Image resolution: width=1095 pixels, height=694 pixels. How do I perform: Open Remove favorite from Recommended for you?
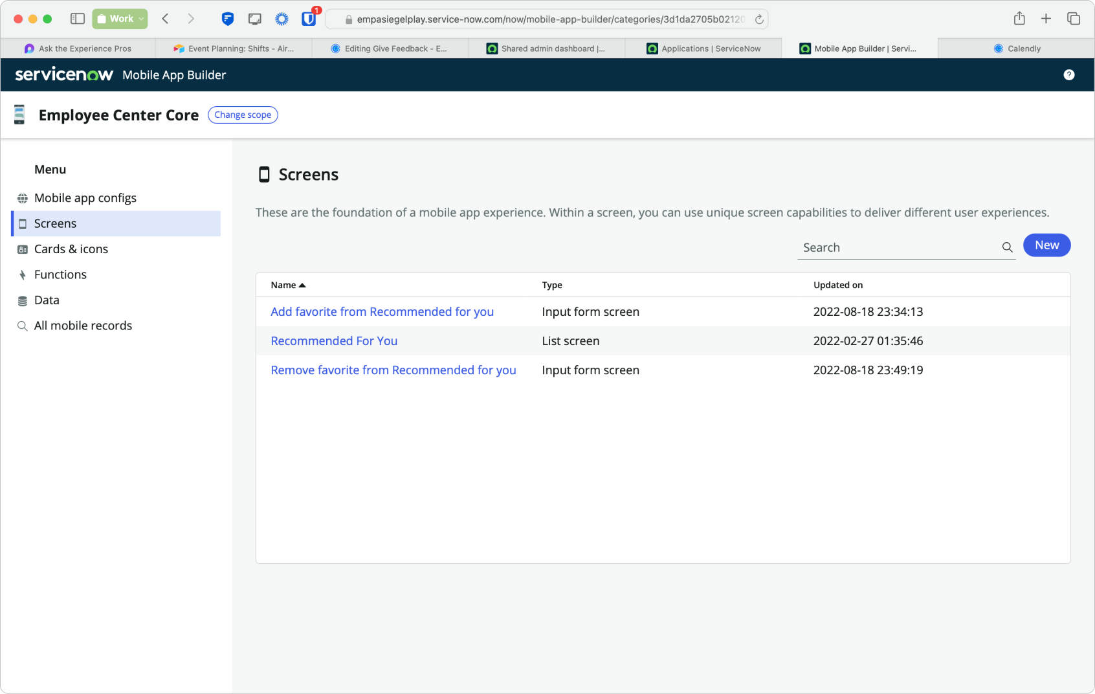(393, 370)
